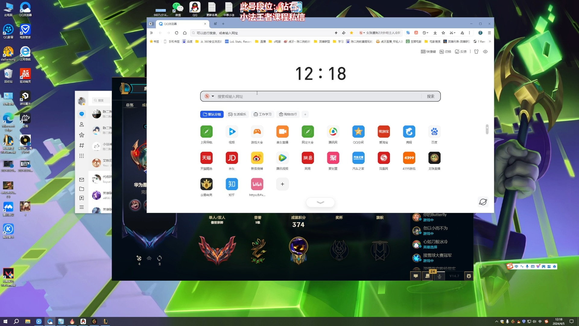
Task: Expand browser sidebar double-chevron
Action: [151, 33]
